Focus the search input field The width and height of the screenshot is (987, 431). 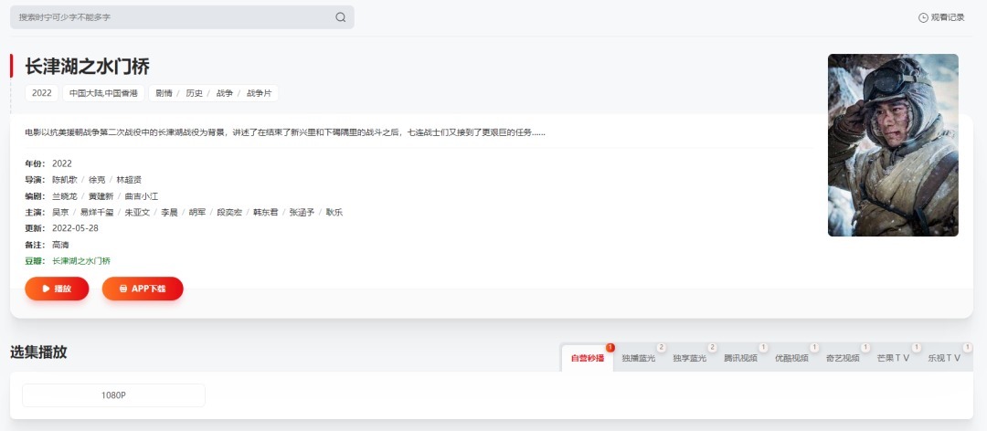point(174,17)
